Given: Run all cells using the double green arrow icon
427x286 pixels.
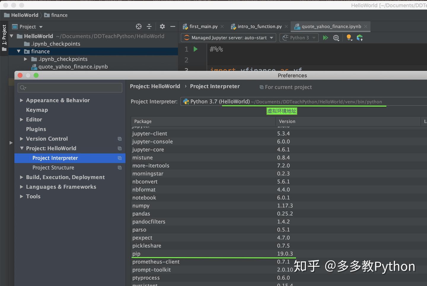Looking at the screenshot, I should tap(325, 38).
